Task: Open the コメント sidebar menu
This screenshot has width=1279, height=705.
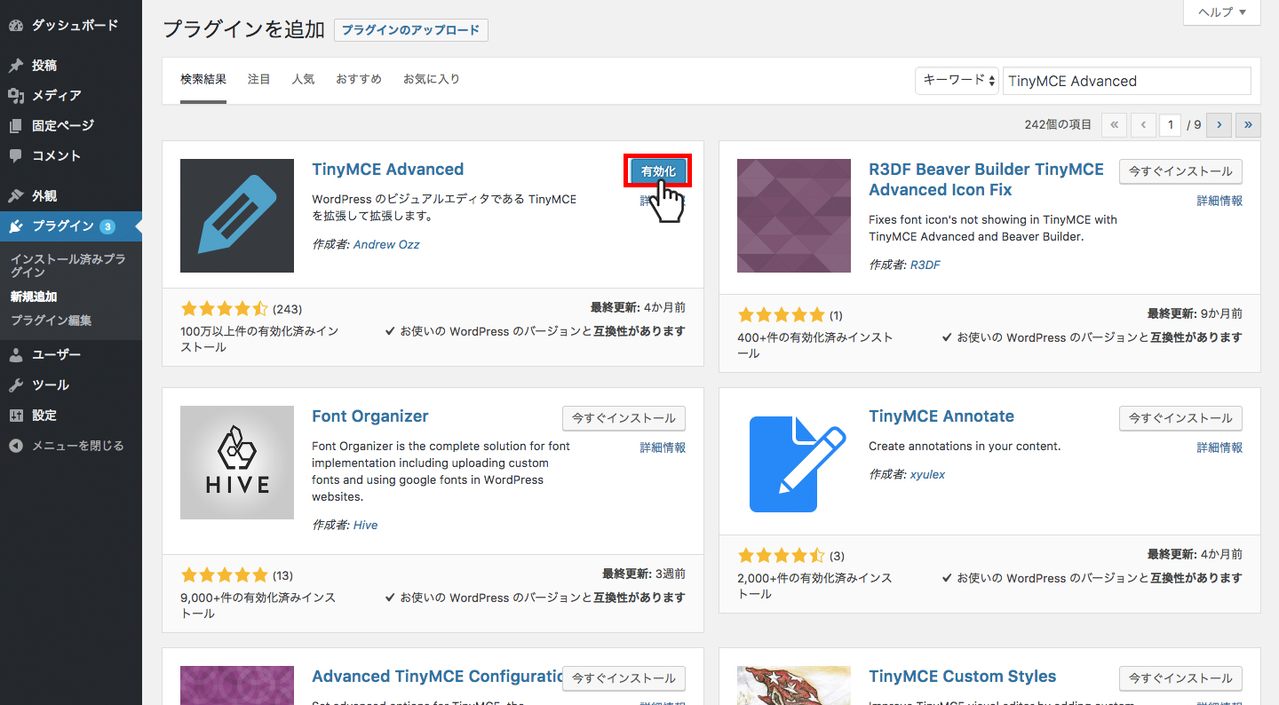Action: (x=71, y=156)
